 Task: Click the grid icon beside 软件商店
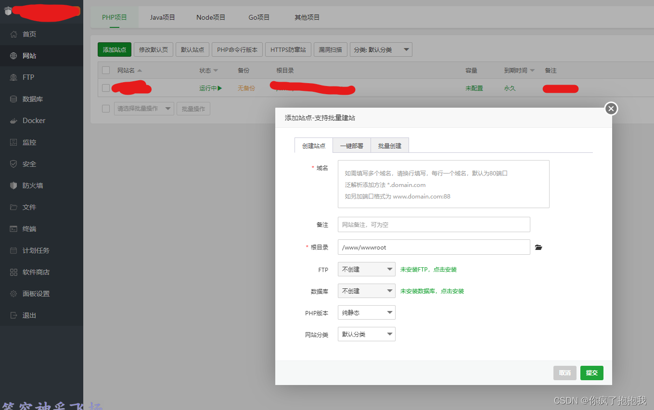[x=13, y=272]
